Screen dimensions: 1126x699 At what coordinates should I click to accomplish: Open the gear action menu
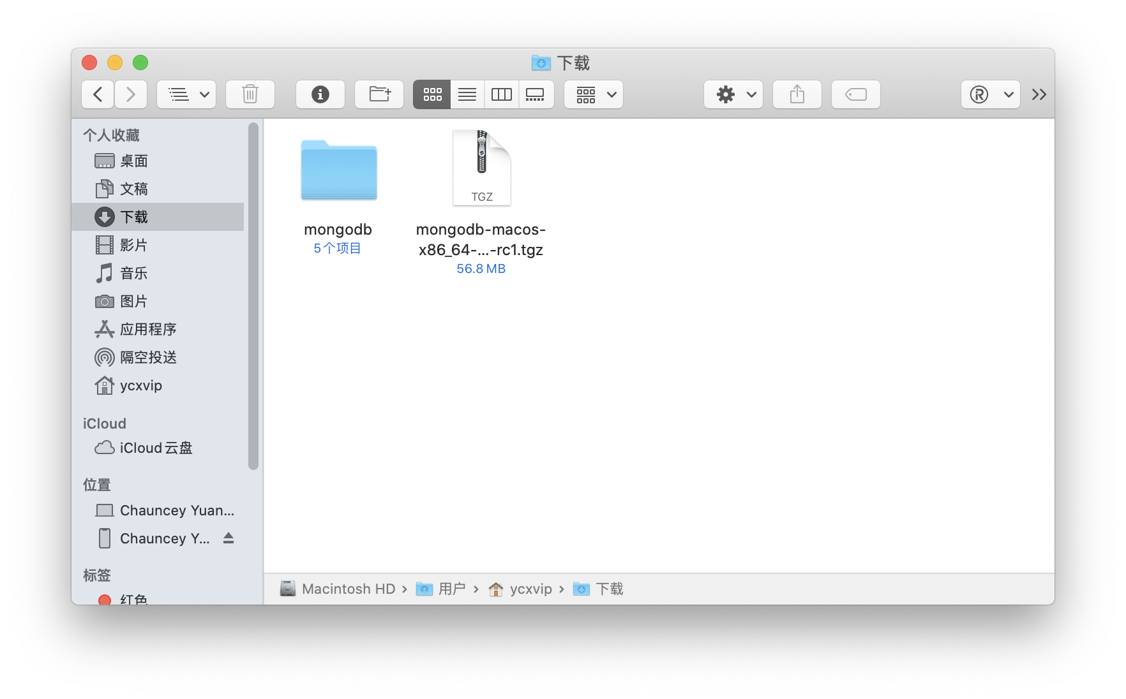[733, 94]
